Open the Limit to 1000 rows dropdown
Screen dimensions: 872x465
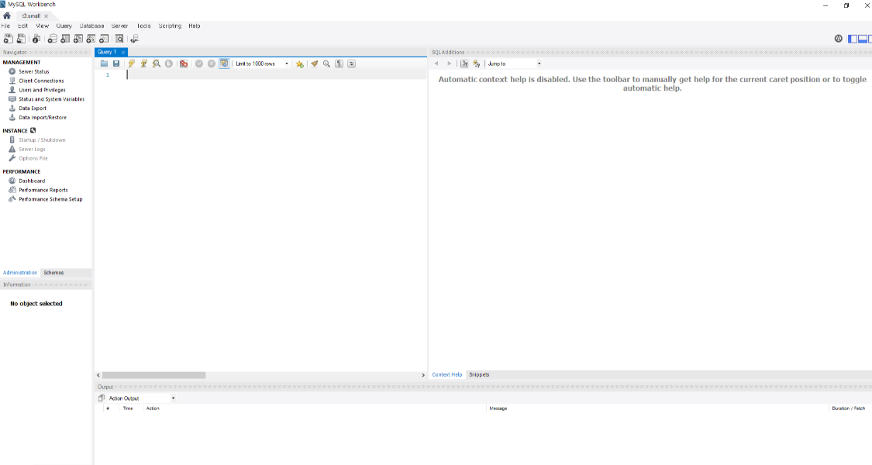tap(261, 64)
